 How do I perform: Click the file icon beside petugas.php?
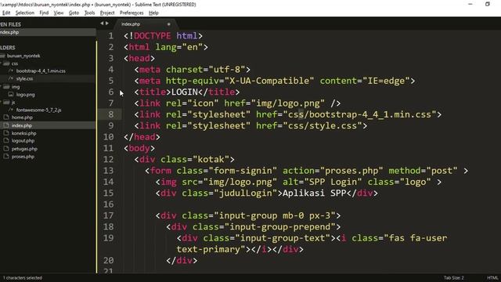pyautogui.click(x=5, y=149)
